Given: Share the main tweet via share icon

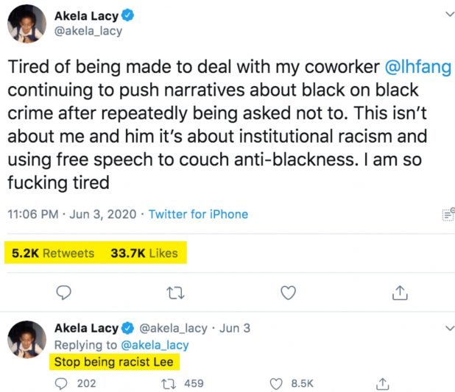Looking at the screenshot, I should point(399,293).
